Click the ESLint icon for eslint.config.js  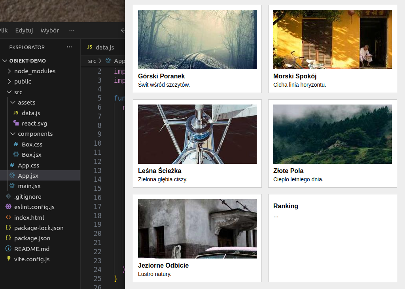[8, 207]
